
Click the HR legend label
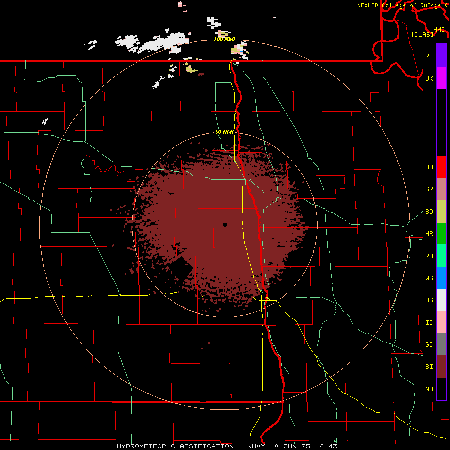click(x=429, y=234)
